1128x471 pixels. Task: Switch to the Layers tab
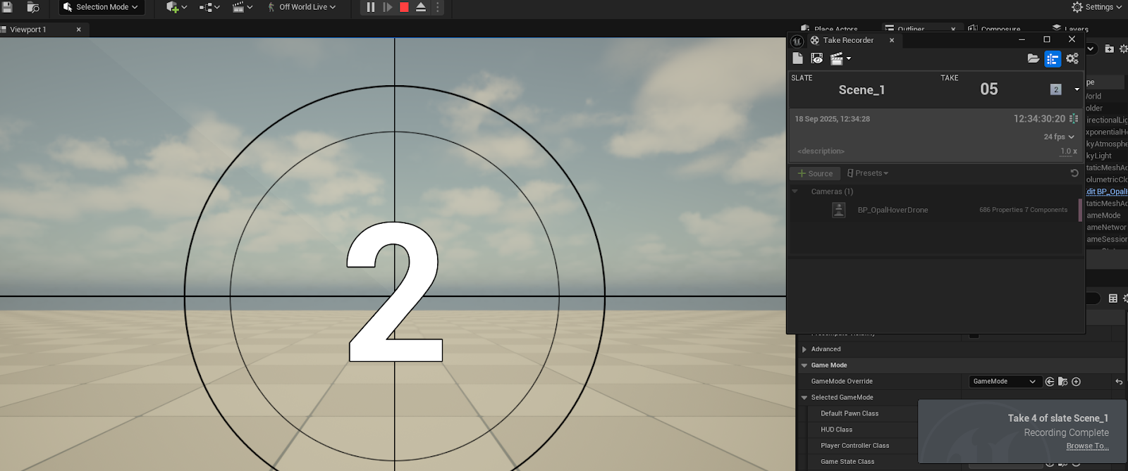pyautogui.click(x=1070, y=29)
